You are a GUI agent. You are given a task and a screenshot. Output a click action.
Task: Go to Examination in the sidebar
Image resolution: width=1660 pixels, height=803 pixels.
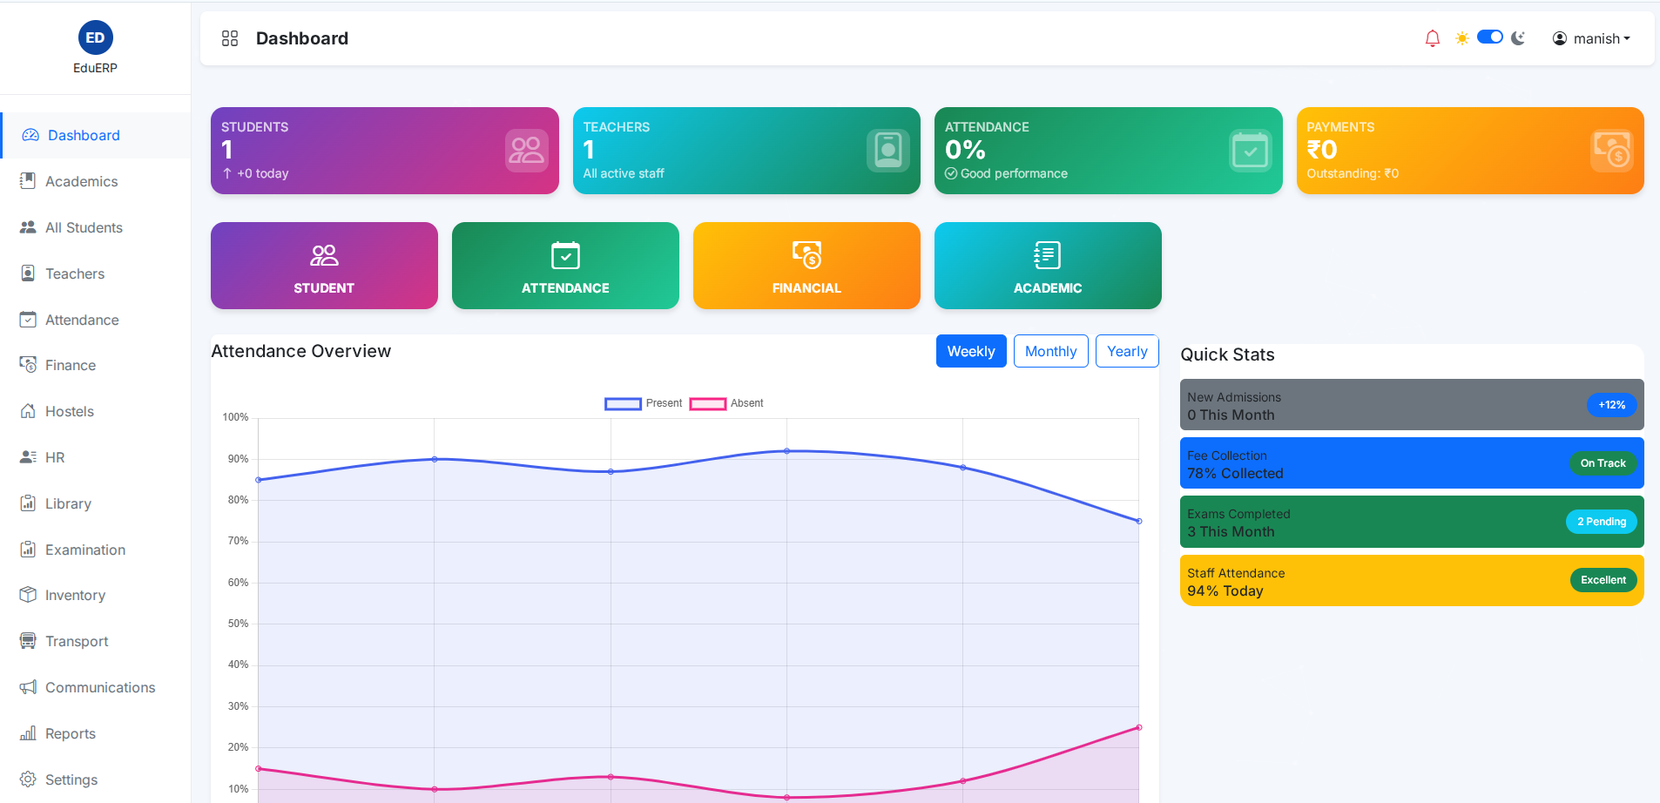(x=85, y=550)
